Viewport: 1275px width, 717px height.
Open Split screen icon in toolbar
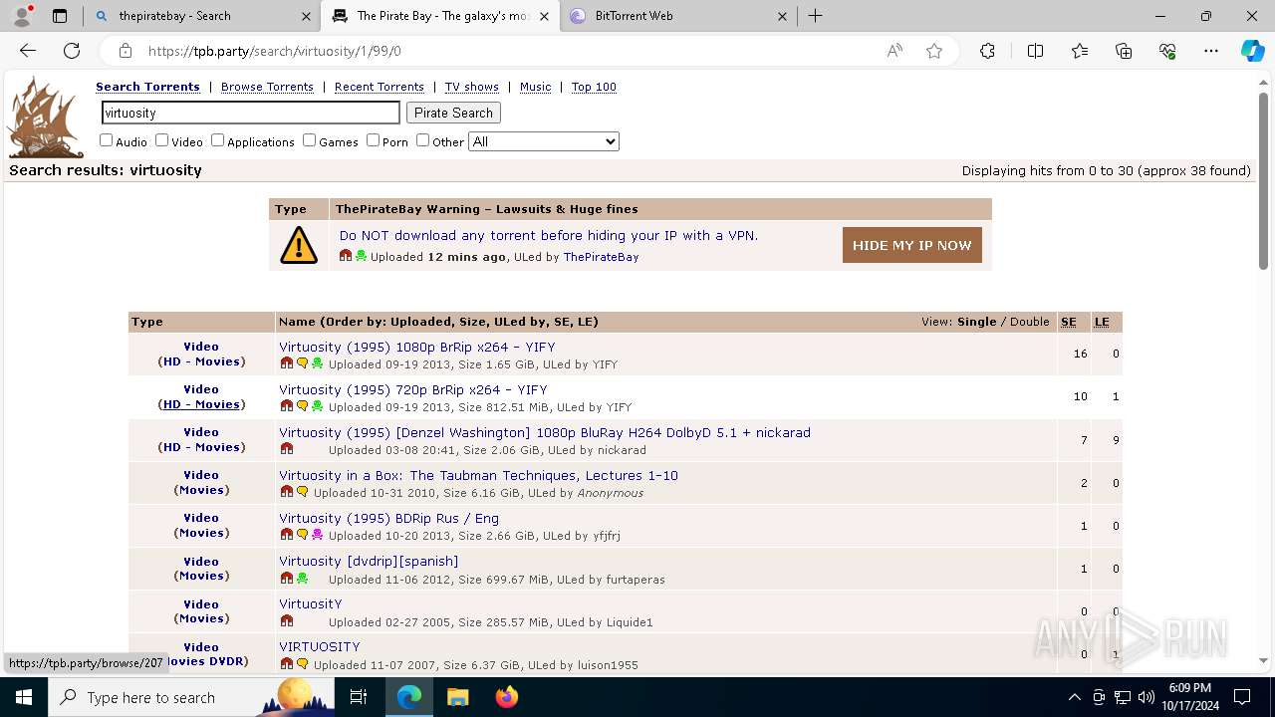pyautogui.click(x=1035, y=51)
